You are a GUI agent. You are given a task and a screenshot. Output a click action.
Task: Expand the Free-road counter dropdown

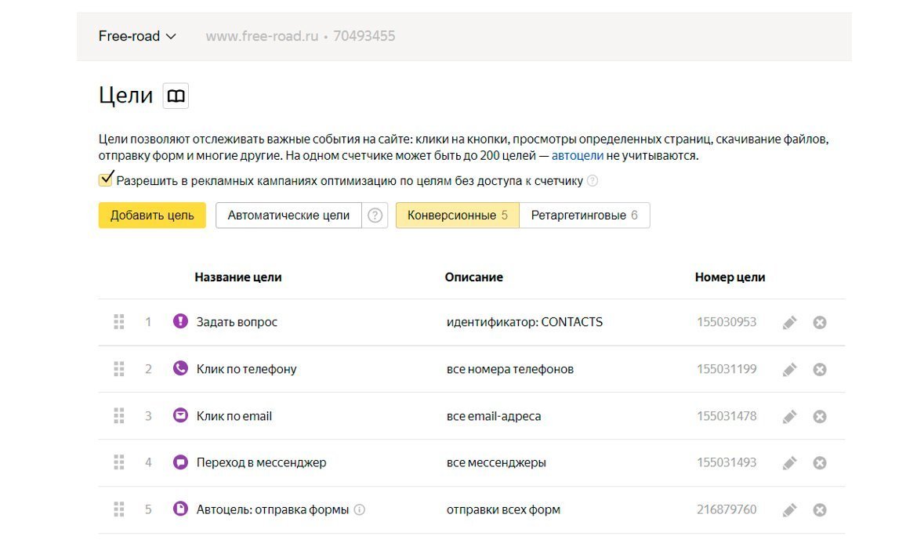pyautogui.click(x=137, y=36)
